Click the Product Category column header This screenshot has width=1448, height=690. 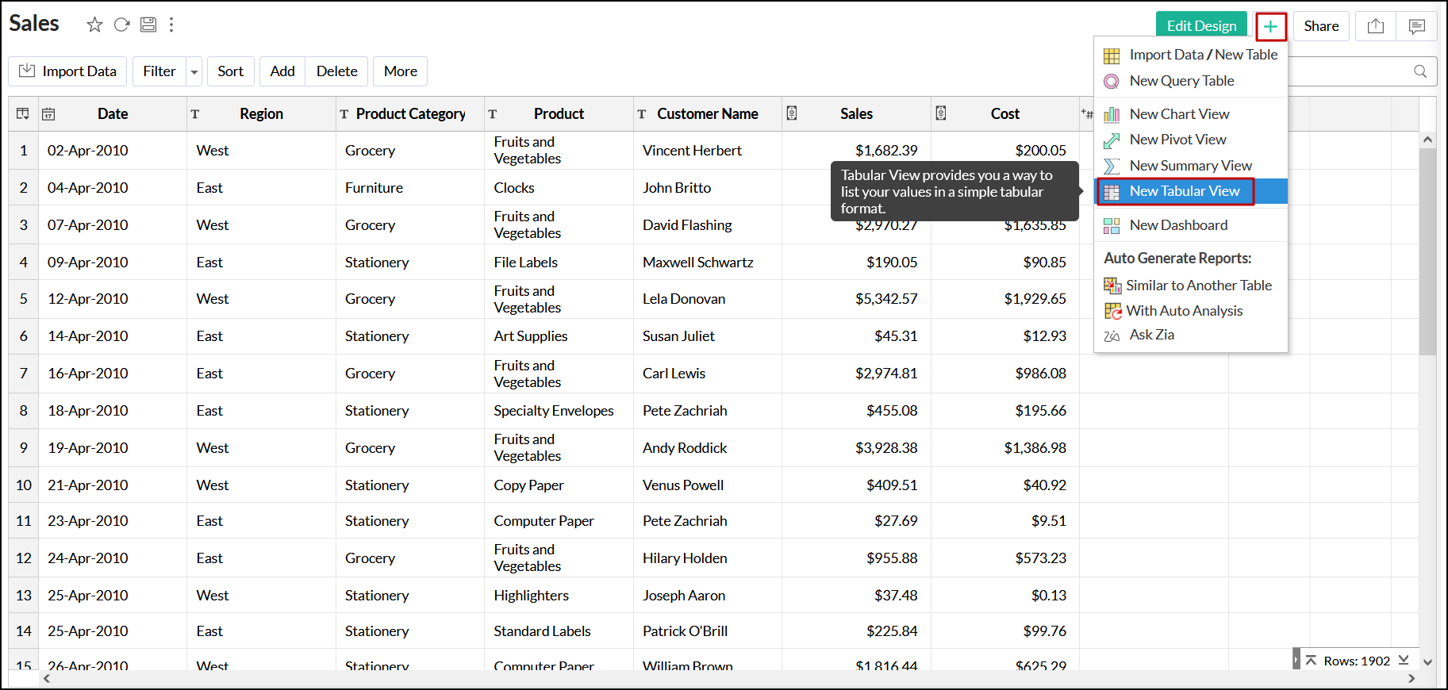click(x=410, y=114)
